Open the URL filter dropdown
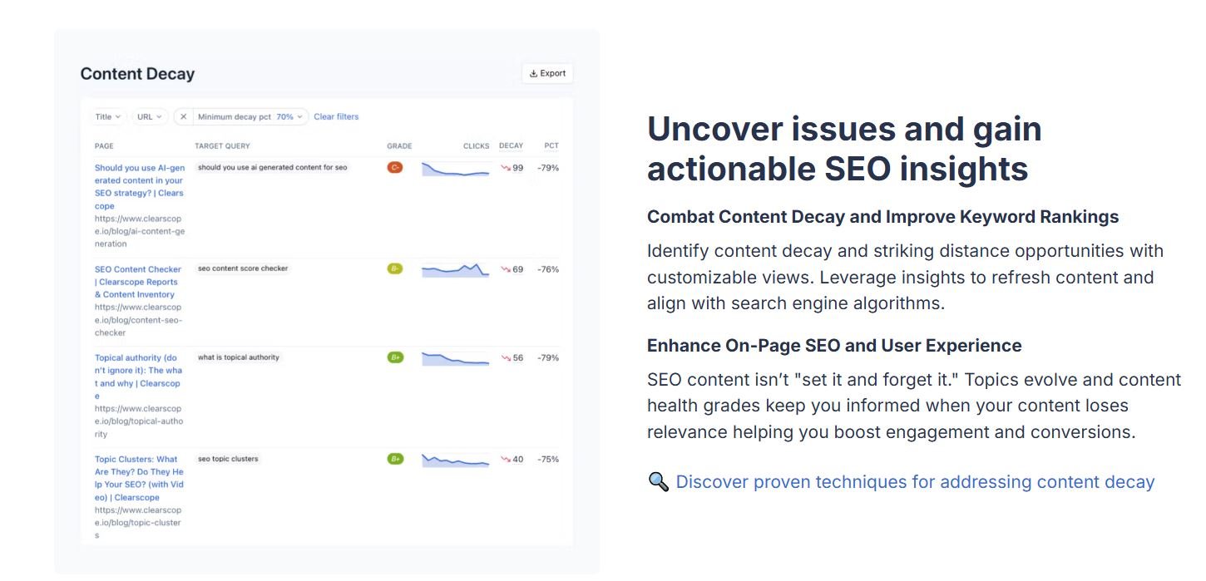1206x581 pixels. pos(150,117)
